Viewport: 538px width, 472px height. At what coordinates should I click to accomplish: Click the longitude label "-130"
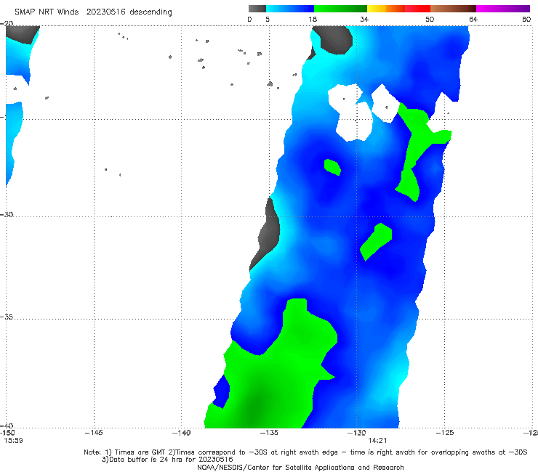pyautogui.click(x=357, y=433)
